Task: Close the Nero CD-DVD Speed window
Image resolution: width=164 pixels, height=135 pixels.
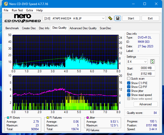Action: click(x=156, y=4)
